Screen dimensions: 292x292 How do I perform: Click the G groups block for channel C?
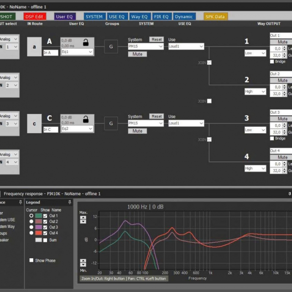(x=112, y=124)
